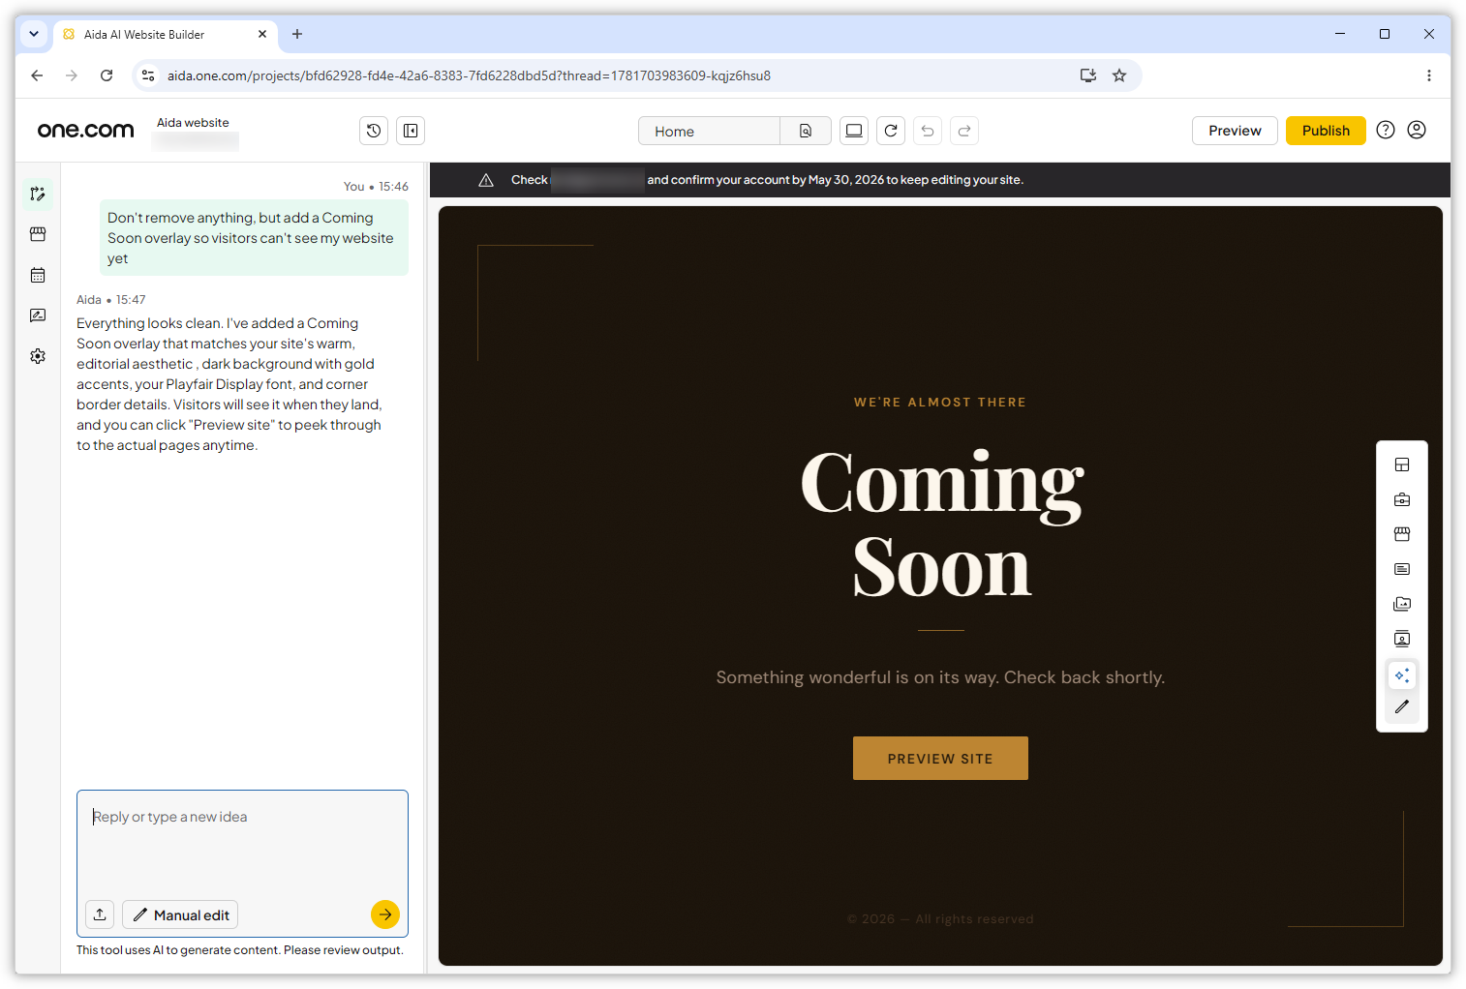Open the image gallery icon in right toolbar
This screenshot has width=1466, height=989.
tap(1402, 604)
